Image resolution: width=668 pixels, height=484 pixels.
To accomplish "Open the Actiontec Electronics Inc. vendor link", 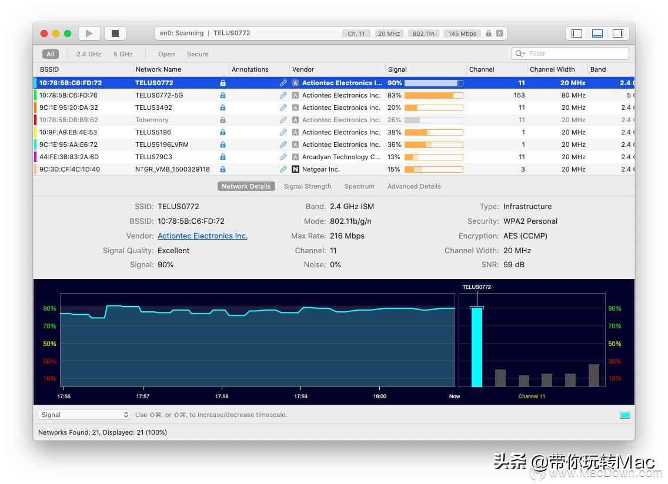I will 202,236.
